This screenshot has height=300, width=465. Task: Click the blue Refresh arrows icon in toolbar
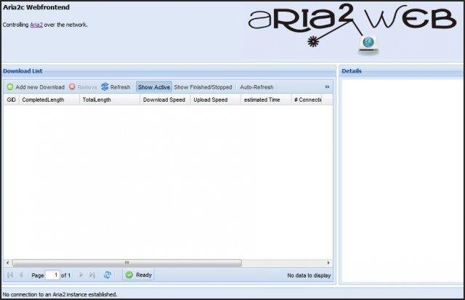click(105, 87)
